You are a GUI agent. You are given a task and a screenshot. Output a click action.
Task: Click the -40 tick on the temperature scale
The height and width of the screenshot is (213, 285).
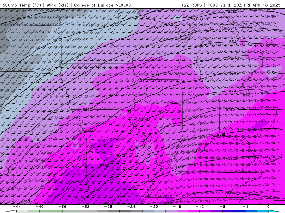pos(40,207)
